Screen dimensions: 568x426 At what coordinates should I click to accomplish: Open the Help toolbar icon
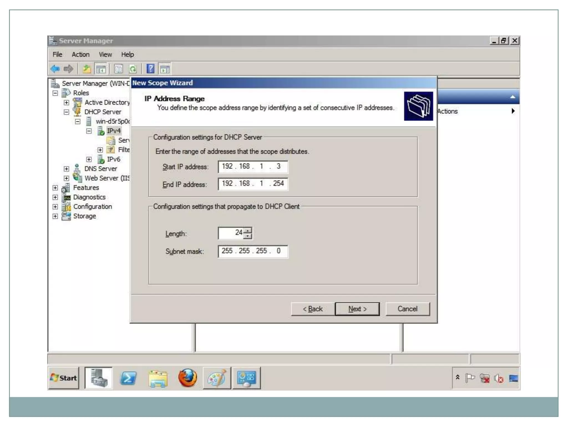[150, 69]
